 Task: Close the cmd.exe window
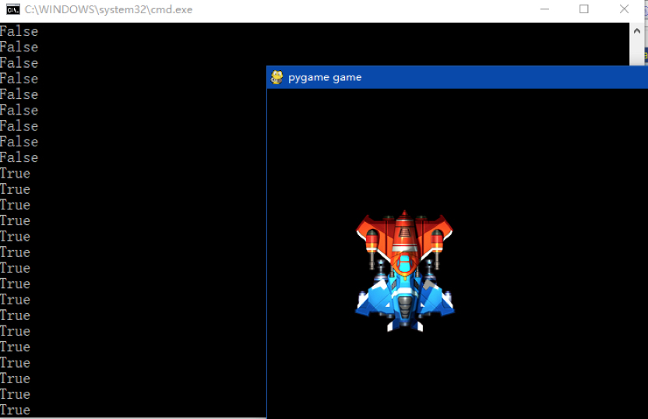(624, 9)
